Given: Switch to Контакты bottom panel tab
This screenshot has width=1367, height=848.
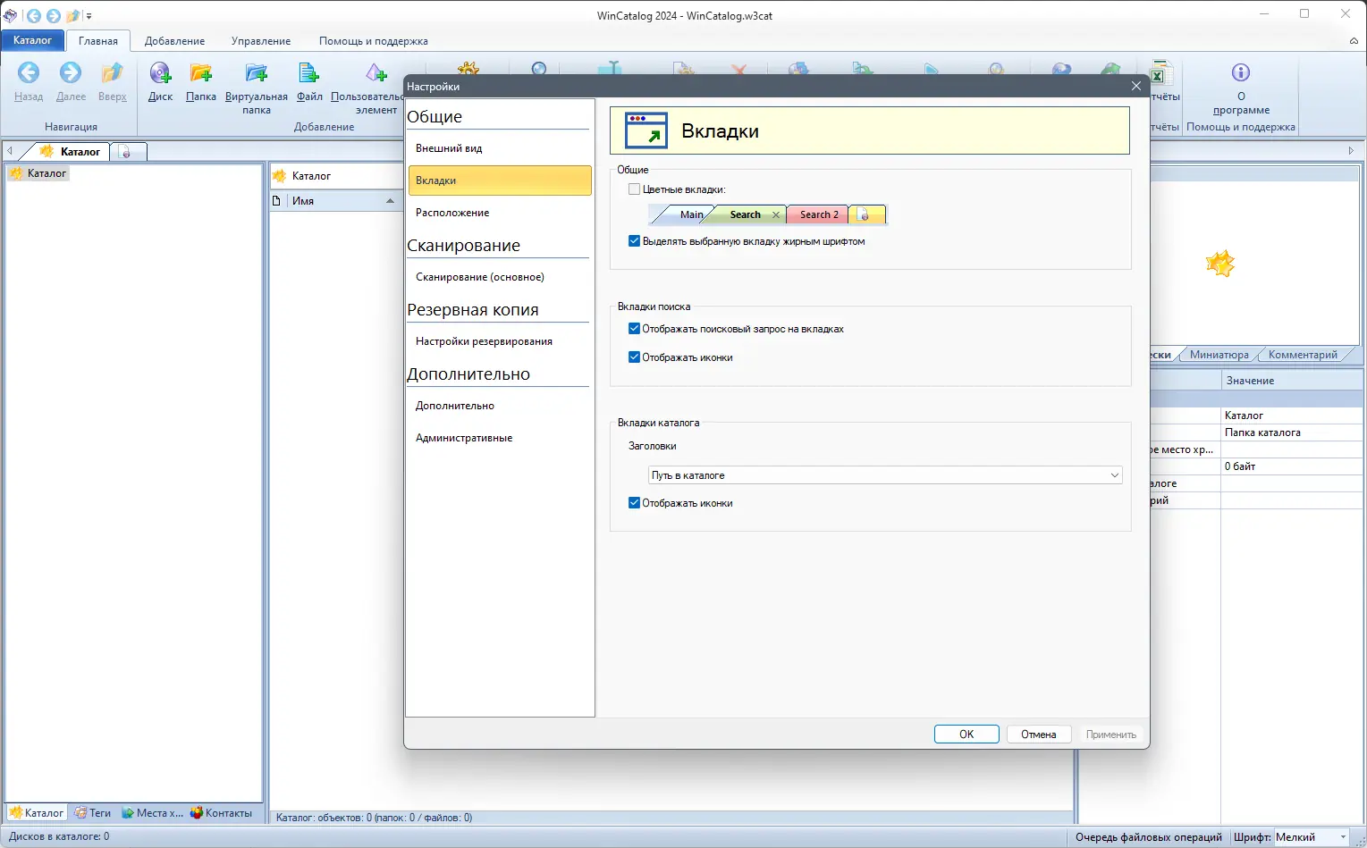Looking at the screenshot, I should (221, 813).
